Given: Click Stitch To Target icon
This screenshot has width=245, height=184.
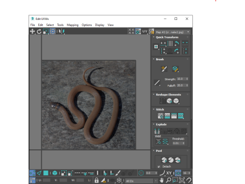Looking at the screenshot, I should 160,116.
